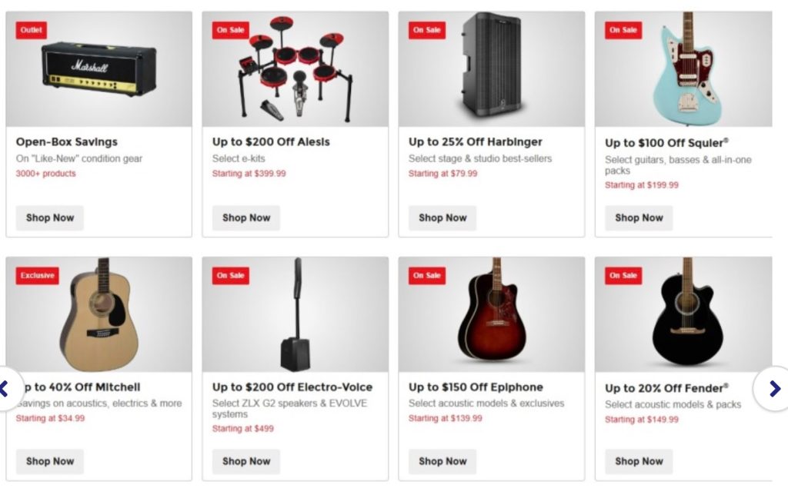Shop the Fender acoustic packs sale
788x498 pixels.
tap(638, 461)
